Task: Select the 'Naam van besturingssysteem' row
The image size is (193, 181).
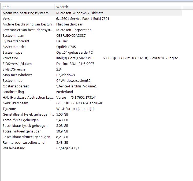Action: 26,13
